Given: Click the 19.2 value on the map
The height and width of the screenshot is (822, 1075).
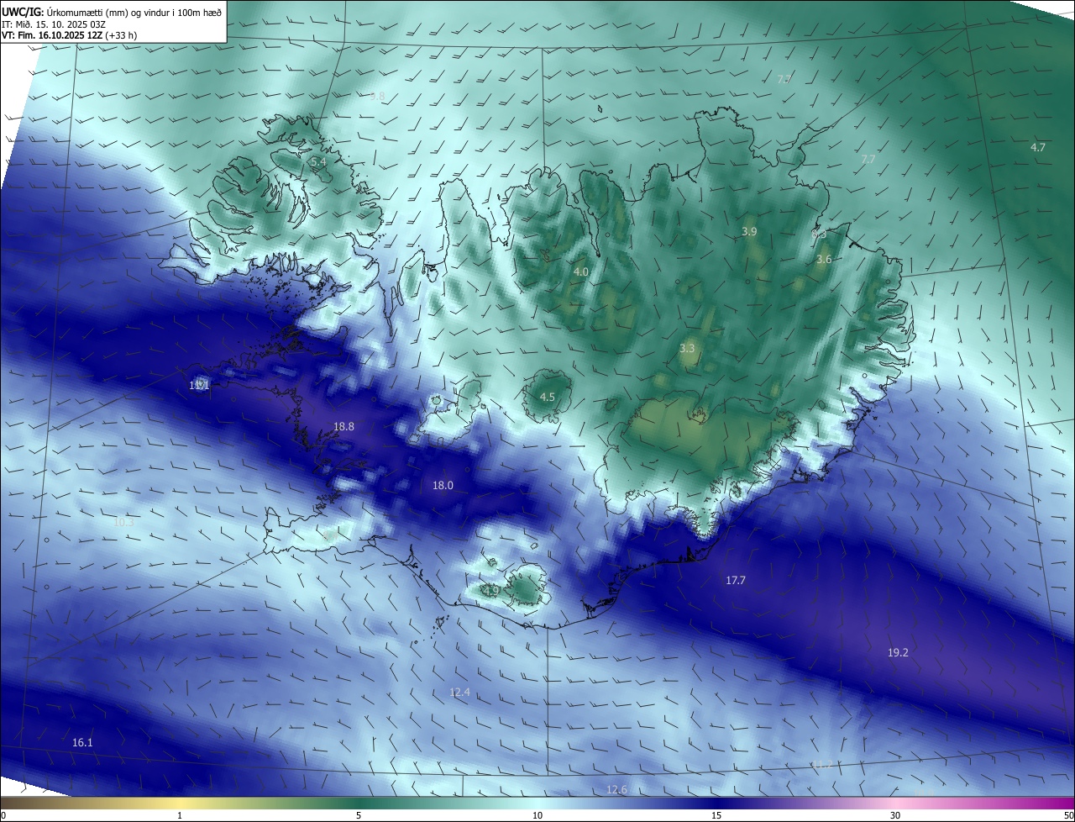Looking at the screenshot, I should 898,652.
